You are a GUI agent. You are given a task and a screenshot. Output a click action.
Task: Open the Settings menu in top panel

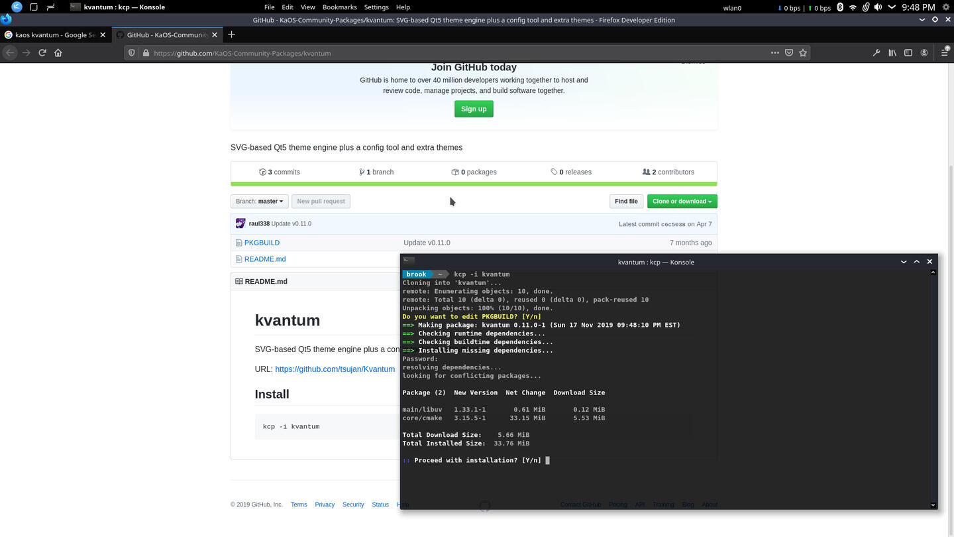[376, 7]
